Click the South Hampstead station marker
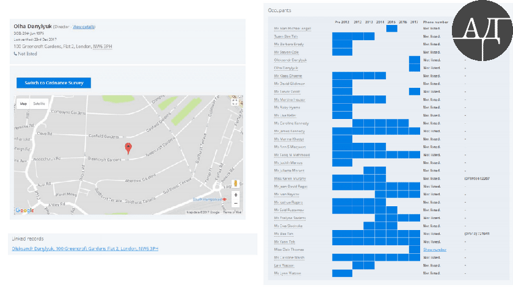The width and height of the screenshot is (513, 288). pos(225,200)
